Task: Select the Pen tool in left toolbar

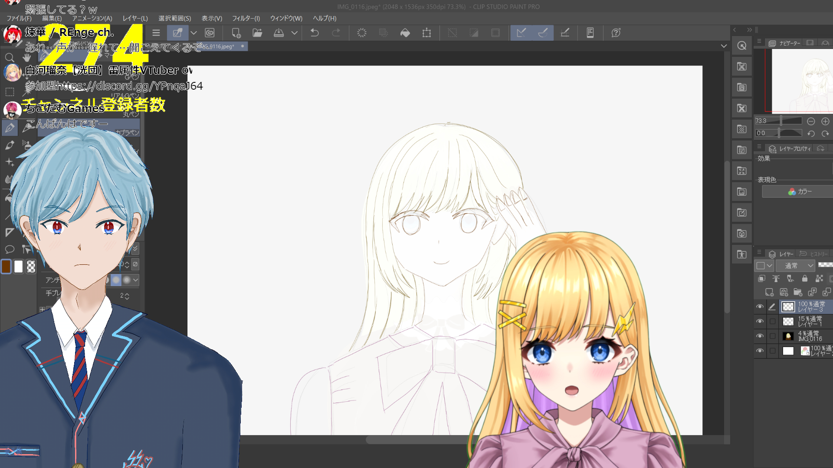Action: point(10,127)
